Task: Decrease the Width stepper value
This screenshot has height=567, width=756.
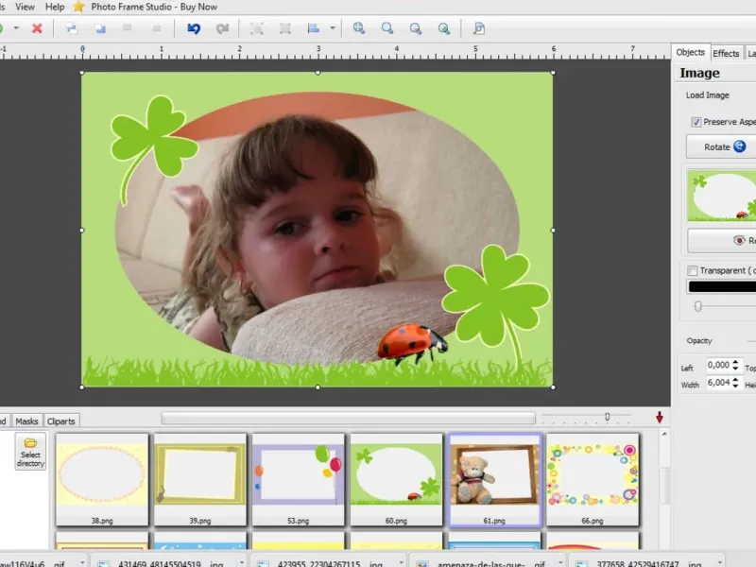Action: click(x=735, y=387)
